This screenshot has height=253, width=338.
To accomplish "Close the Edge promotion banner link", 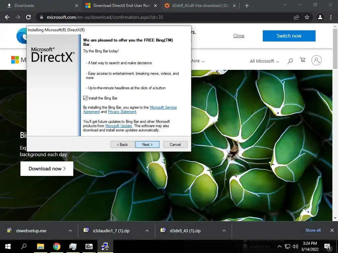I will pyautogui.click(x=239, y=36).
